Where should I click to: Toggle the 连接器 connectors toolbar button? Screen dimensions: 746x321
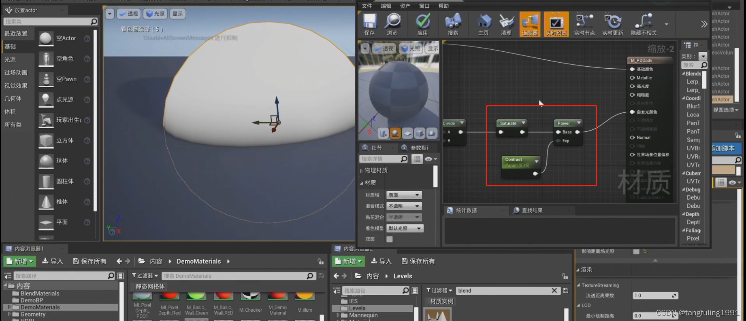[x=530, y=24]
